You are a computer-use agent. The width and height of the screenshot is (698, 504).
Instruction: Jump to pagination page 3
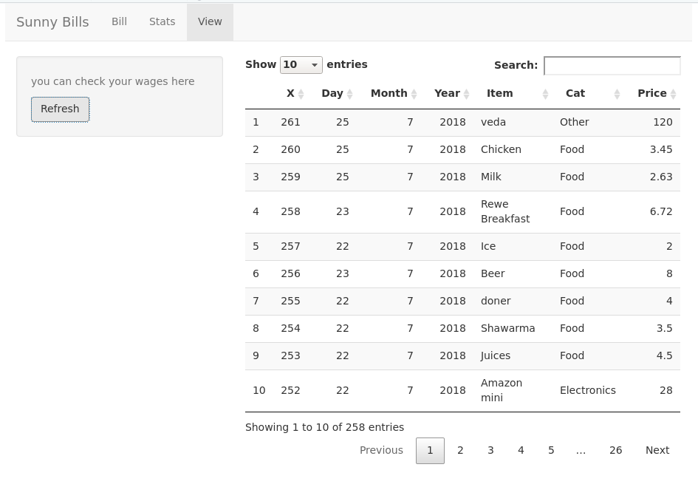point(490,451)
